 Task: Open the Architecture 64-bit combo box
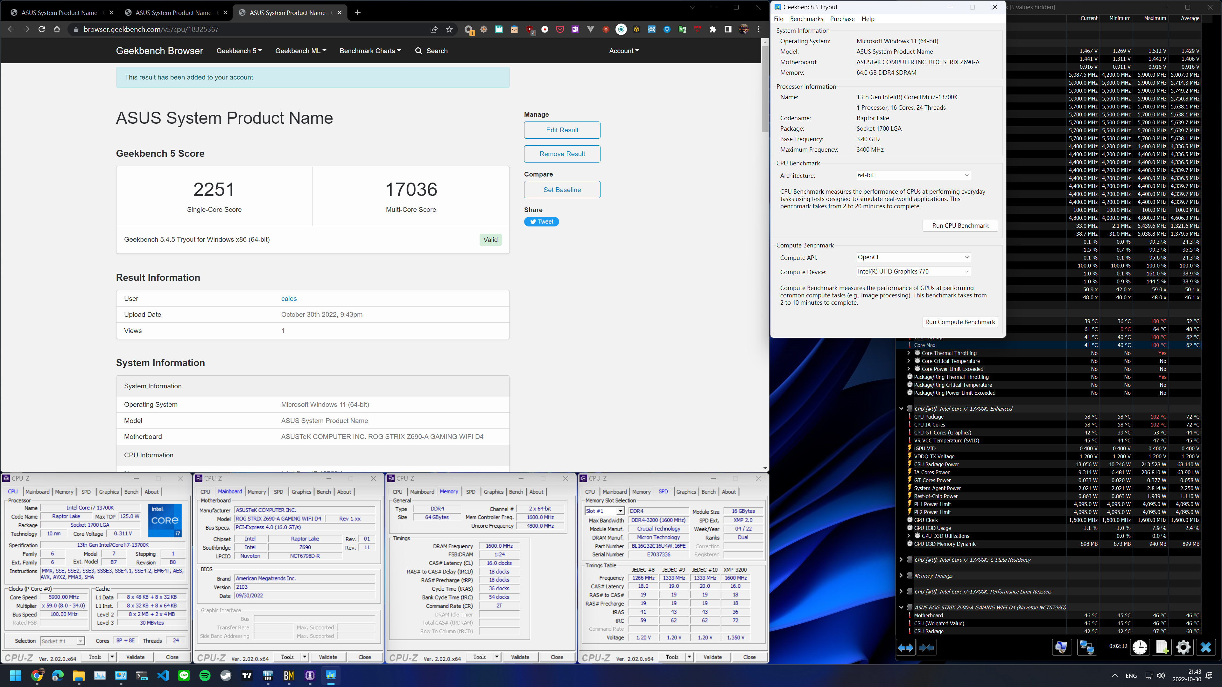(x=913, y=175)
